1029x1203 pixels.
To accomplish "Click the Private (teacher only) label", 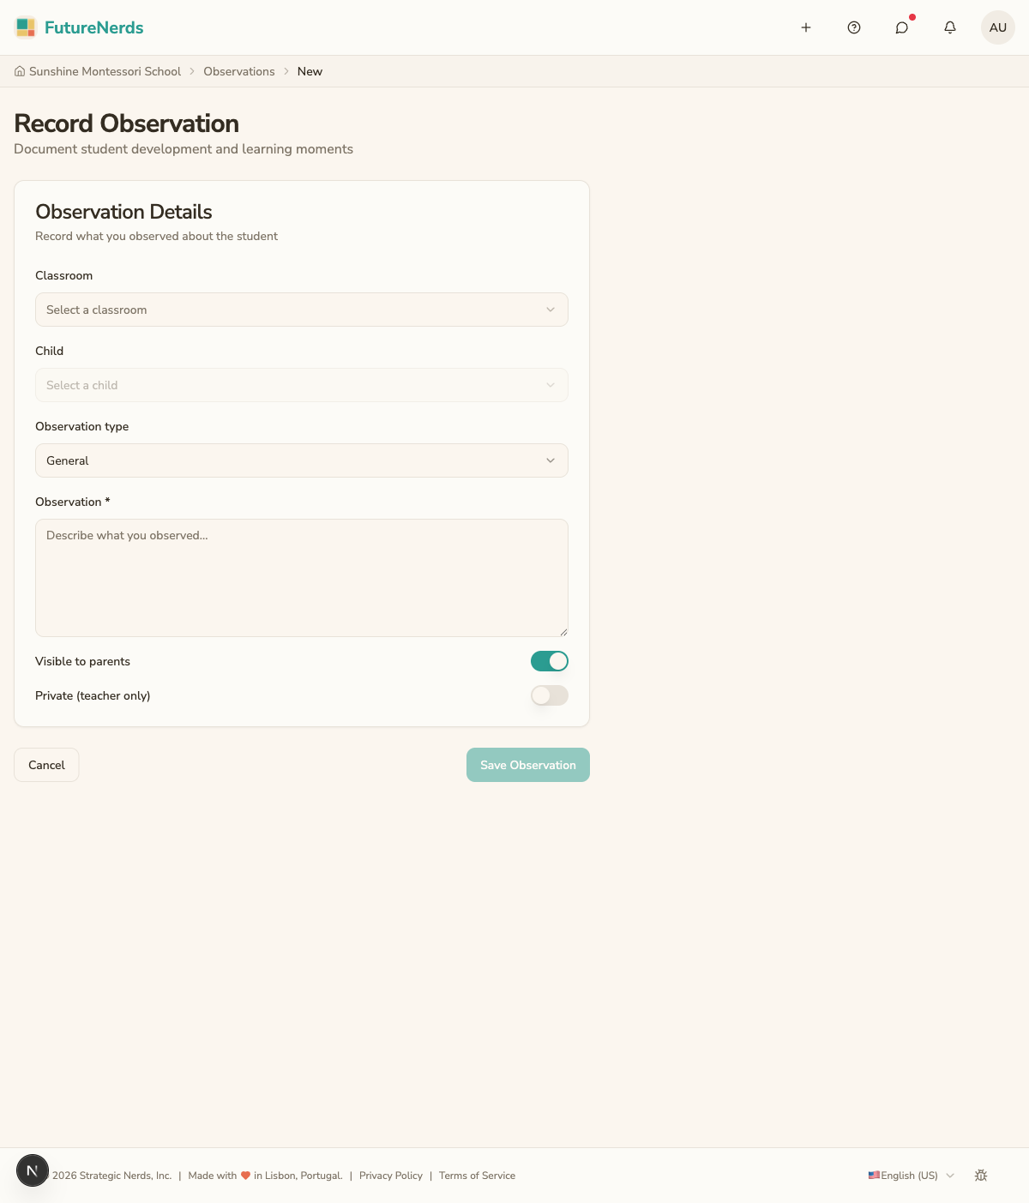I will [93, 695].
